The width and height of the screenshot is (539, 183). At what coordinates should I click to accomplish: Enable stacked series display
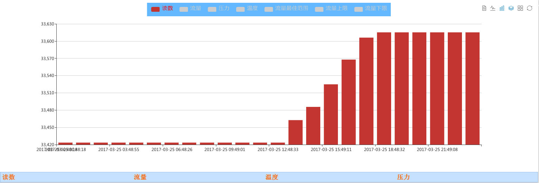[511, 8]
